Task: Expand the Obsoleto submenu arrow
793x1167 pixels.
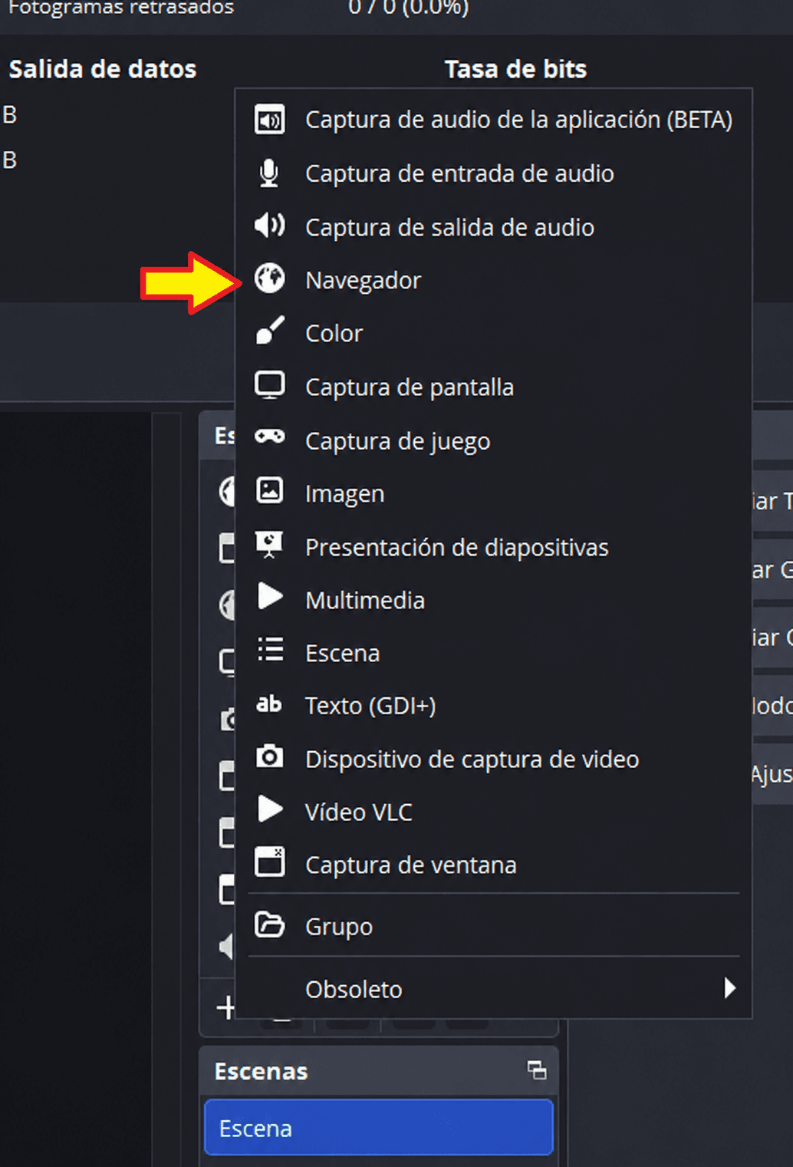Action: [729, 988]
